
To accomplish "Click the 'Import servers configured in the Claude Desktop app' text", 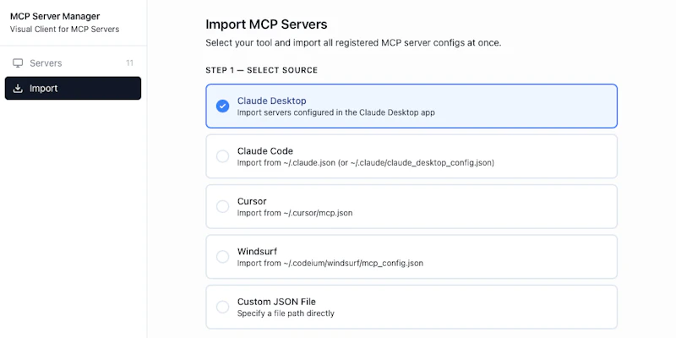I will pyautogui.click(x=335, y=112).
